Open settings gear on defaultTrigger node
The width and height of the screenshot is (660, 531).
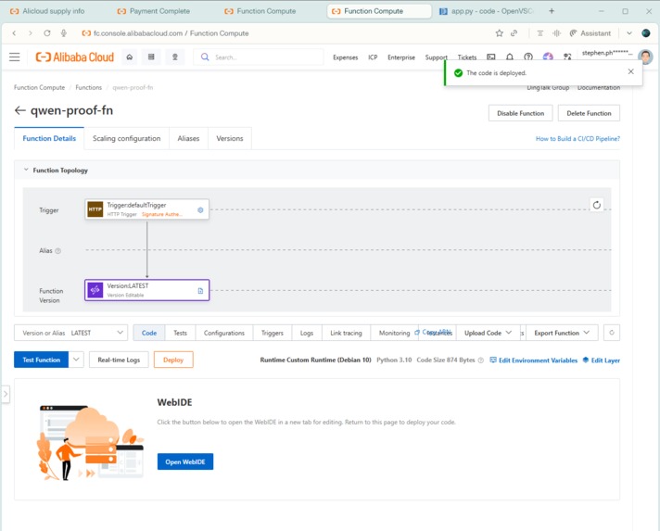coord(200,210)
